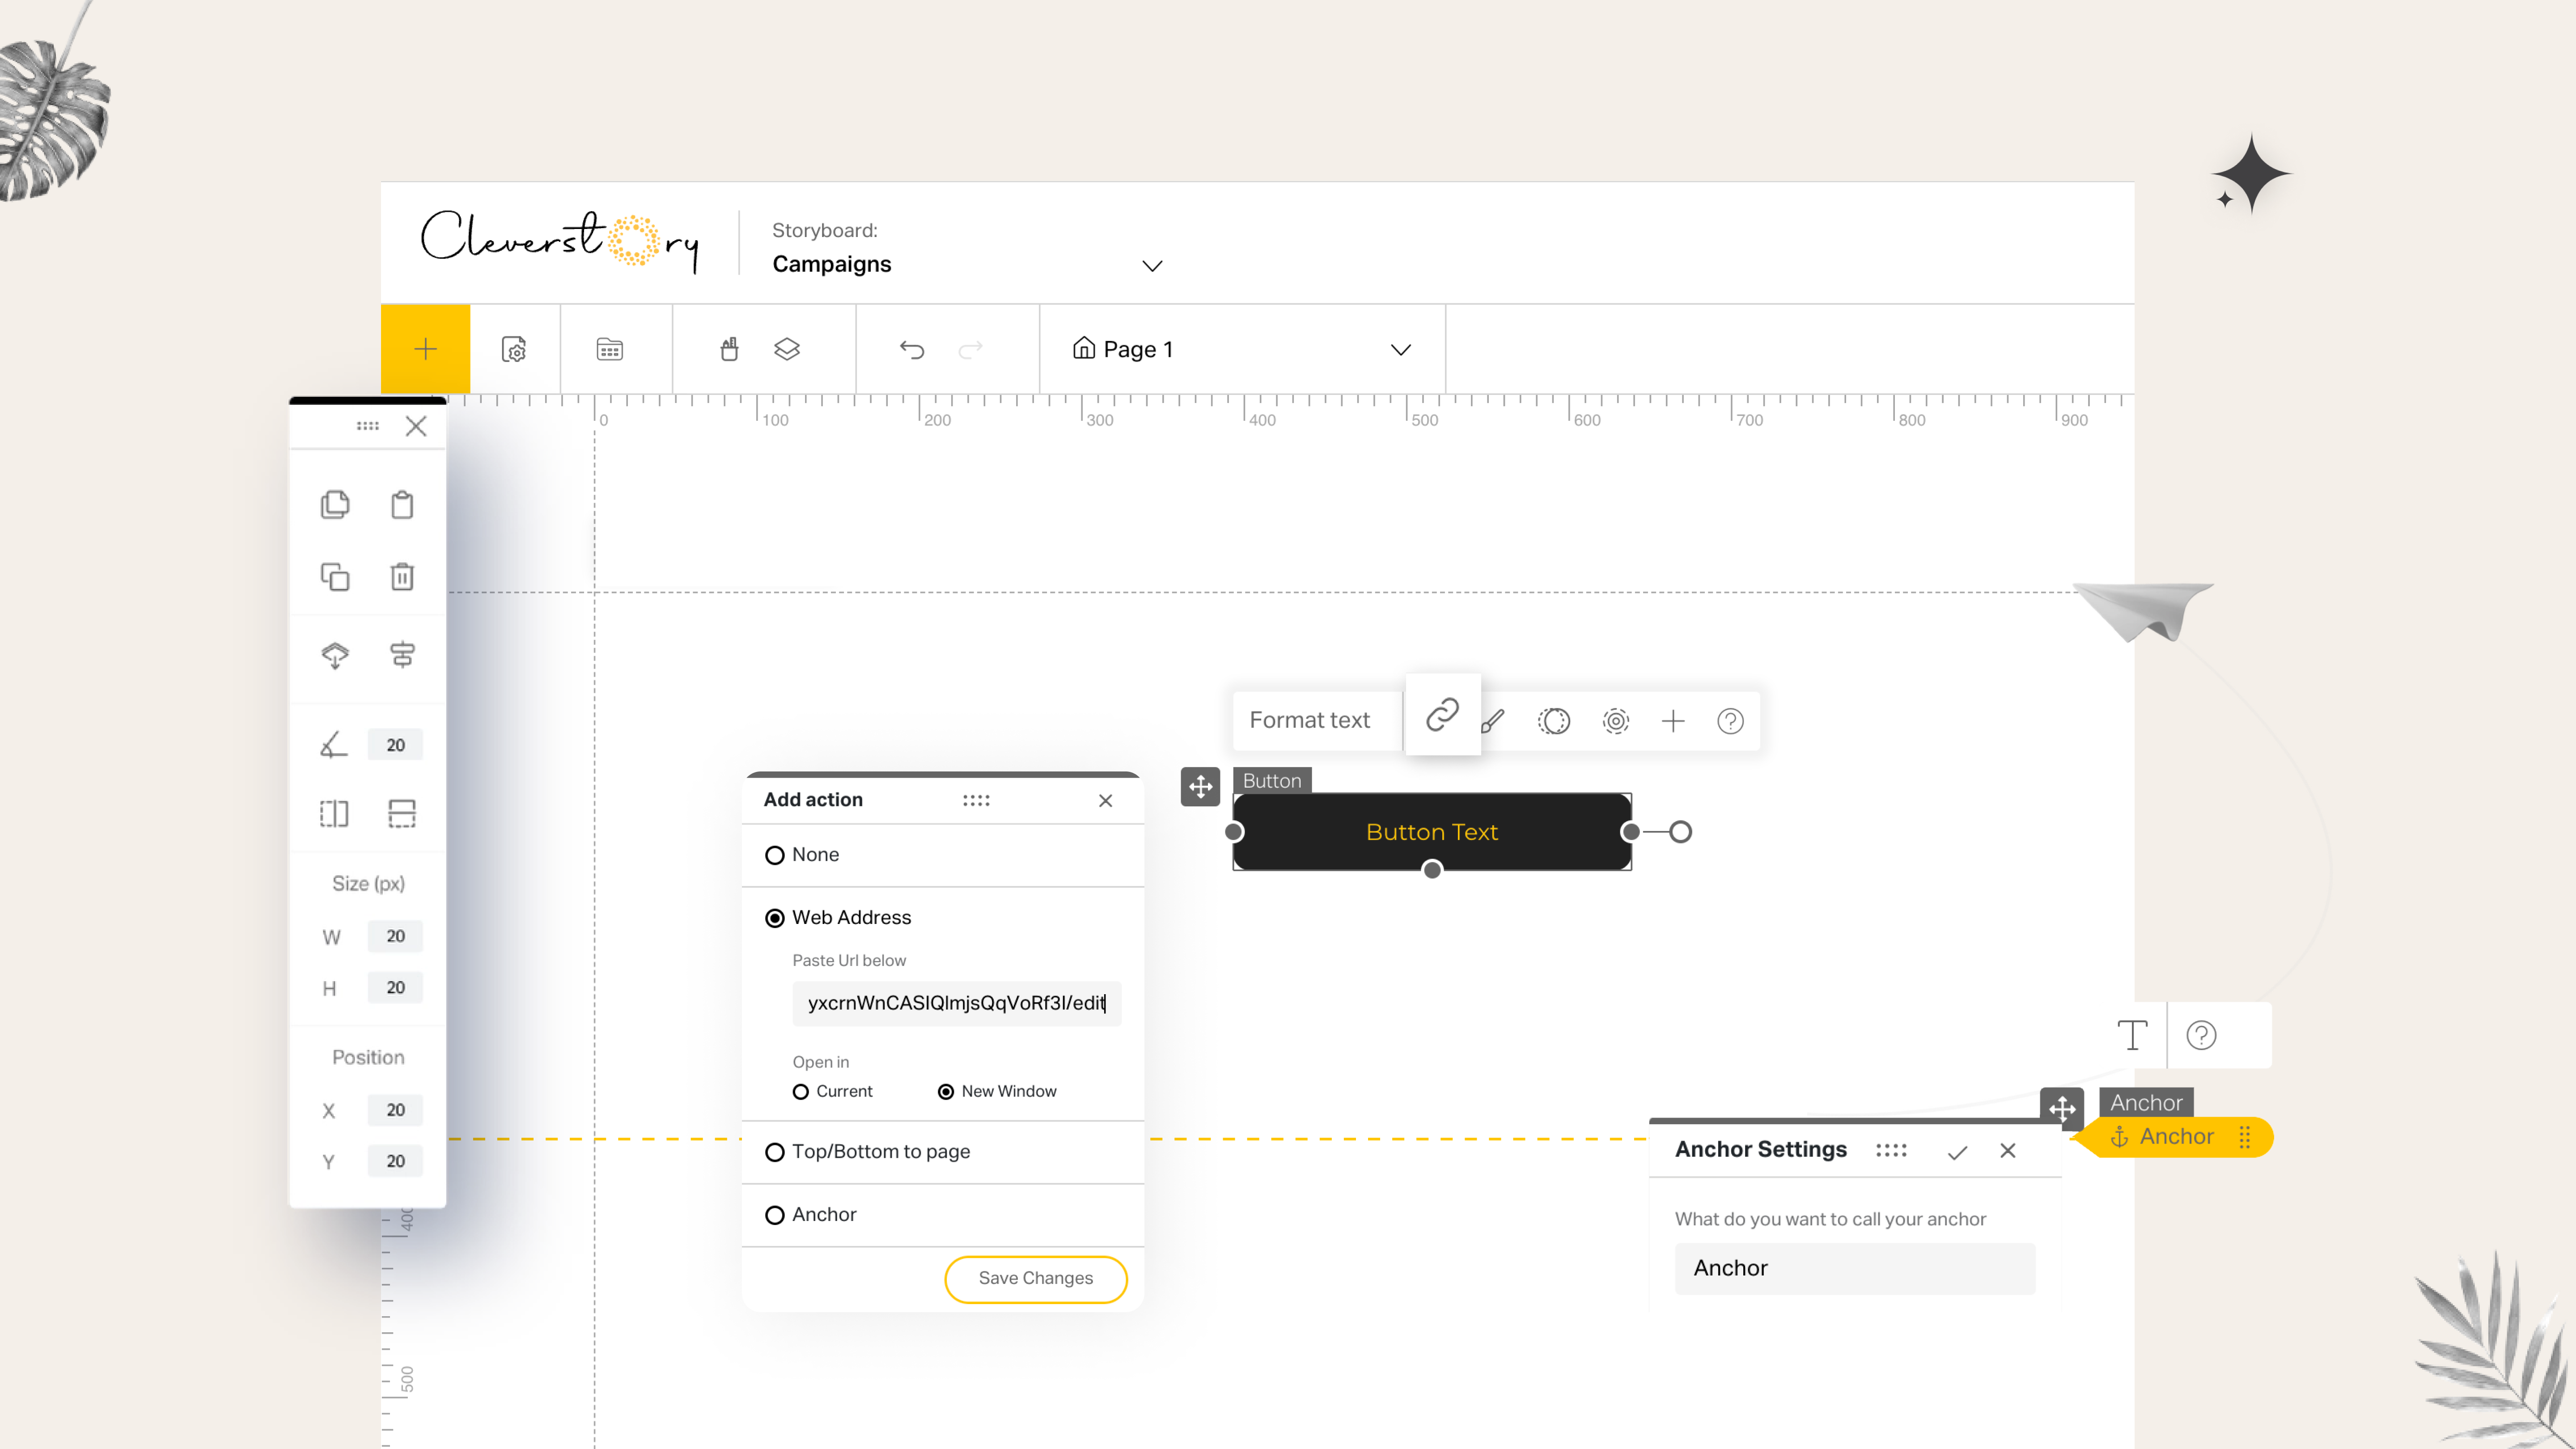2576x1449 pixels.
Task: Click the H size value field
Action: [x=395, y=987]
